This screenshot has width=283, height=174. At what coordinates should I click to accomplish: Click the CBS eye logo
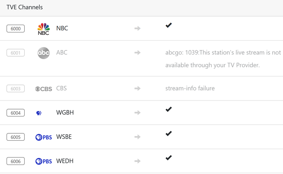coord(43,89)
